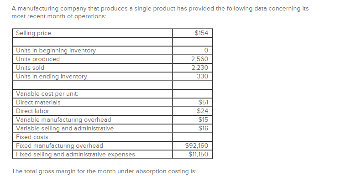Viewport: 351px width, 176px height.
Task: Select the 2,560 units produced value
Action: point(199,59)
